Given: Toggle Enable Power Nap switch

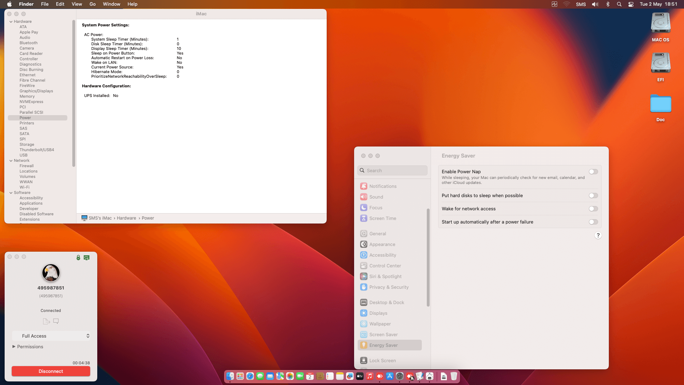Looking at the screenshot, I should pos(593,172).
